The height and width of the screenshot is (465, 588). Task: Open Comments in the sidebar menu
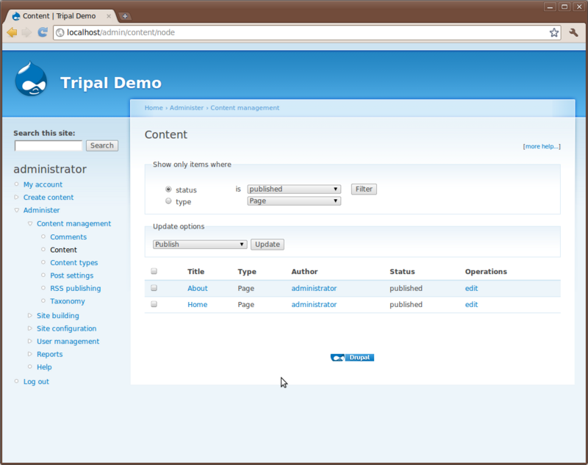[68, 237]
